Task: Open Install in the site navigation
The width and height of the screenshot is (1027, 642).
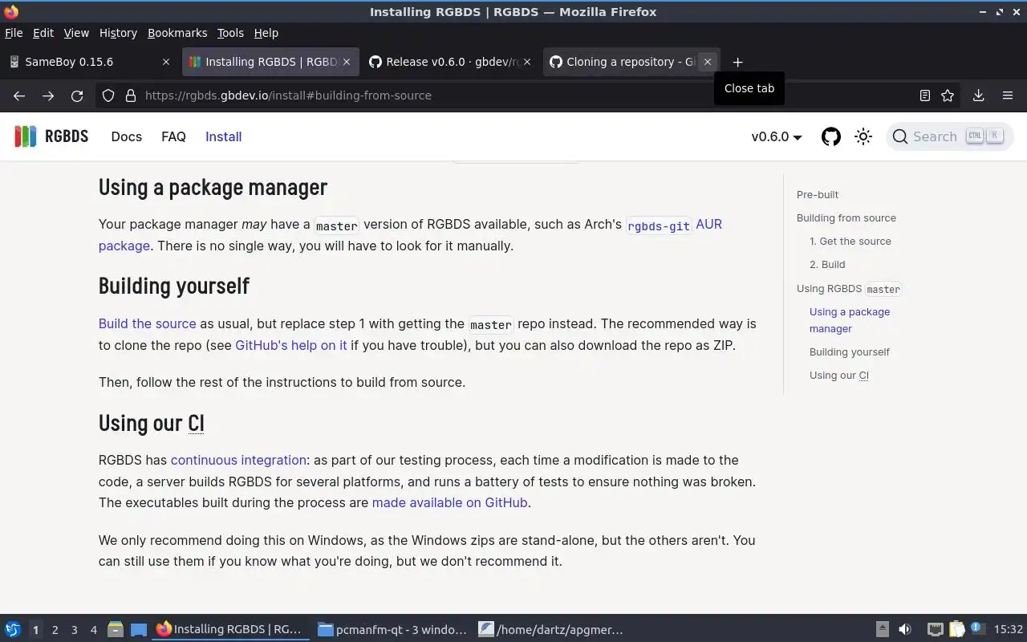Action: 223,136
